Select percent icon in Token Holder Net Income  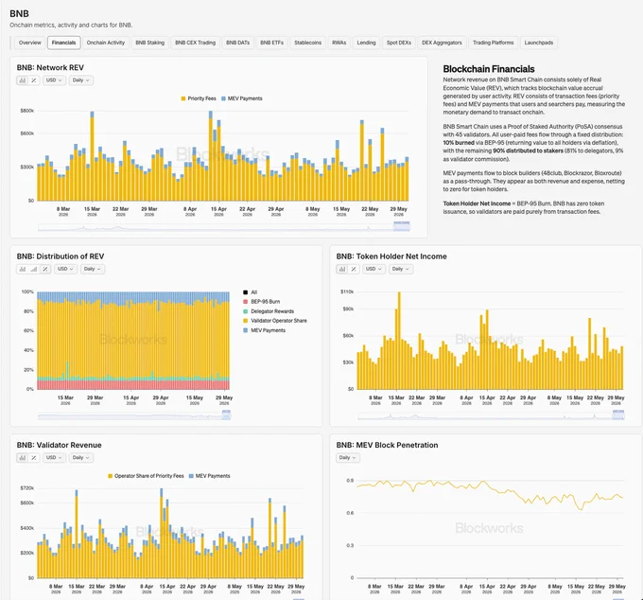tap(354, 269)
